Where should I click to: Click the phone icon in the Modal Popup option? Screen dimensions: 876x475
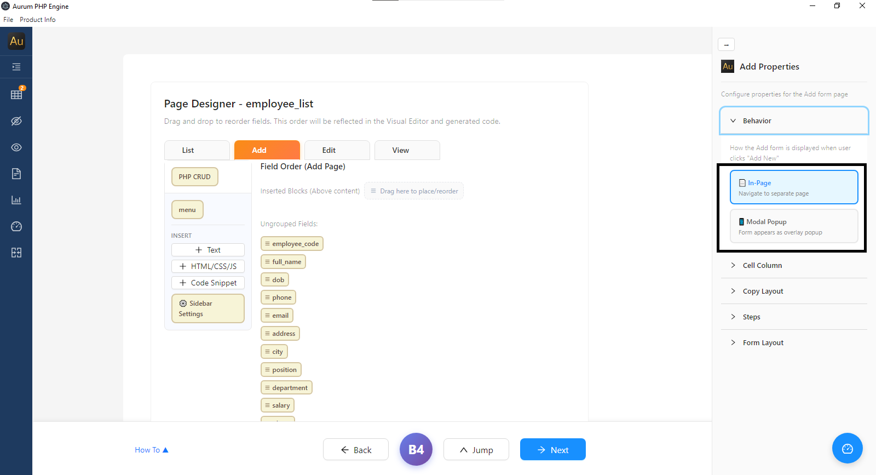pos(741,222)
